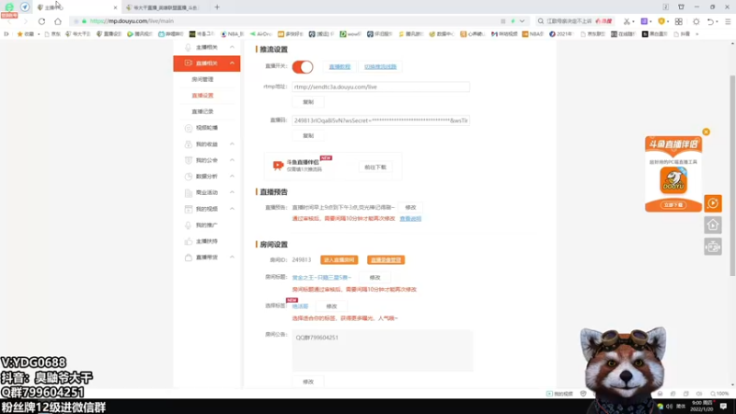Open the address bar dropdown arrow
The image size is (736, 414).
point(522,21)
